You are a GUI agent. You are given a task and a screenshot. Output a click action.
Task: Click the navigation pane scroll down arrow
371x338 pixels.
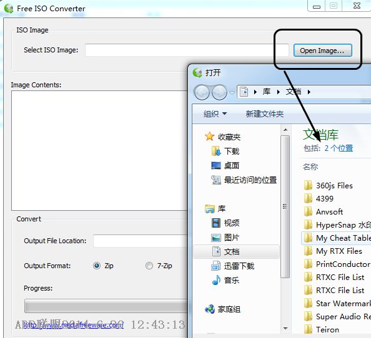[x=285, y=329]
